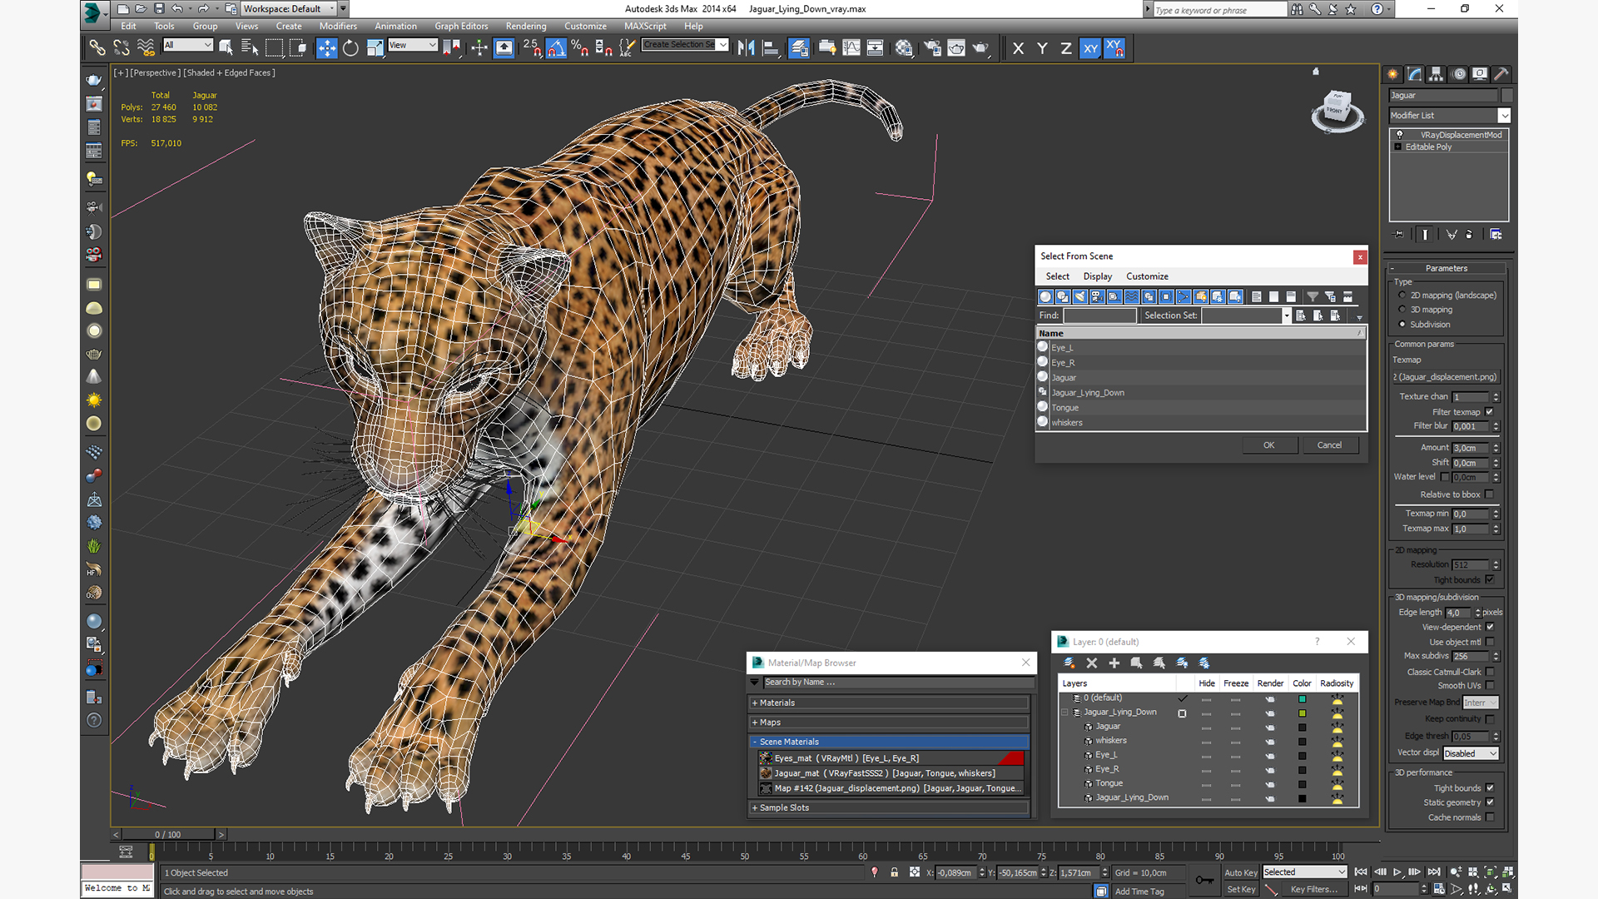
Task: Click the Select by Name toolbar icon
Action: point(250,48)
